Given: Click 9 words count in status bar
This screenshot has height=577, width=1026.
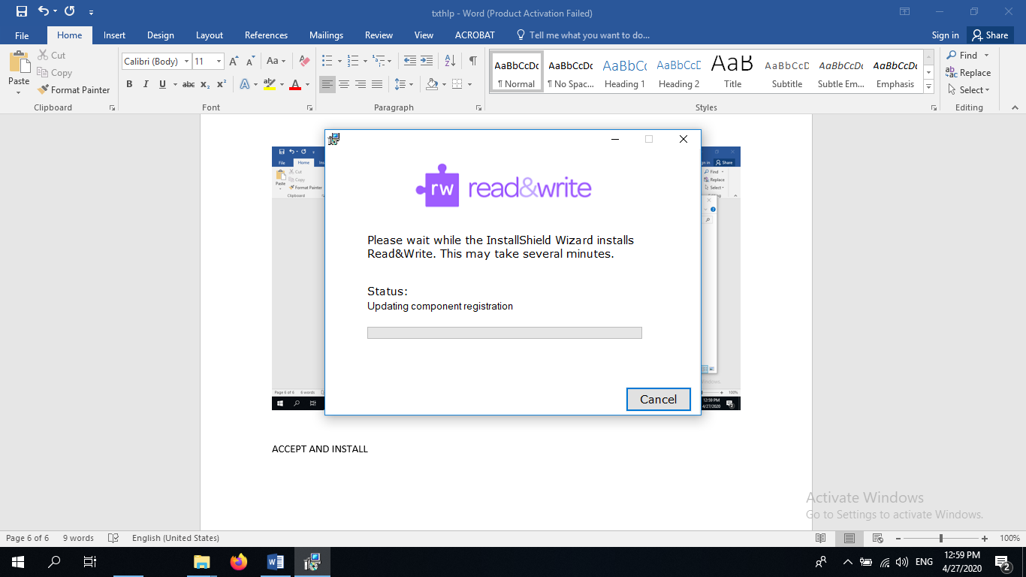Looking at the screenshot, I should 78,538.
